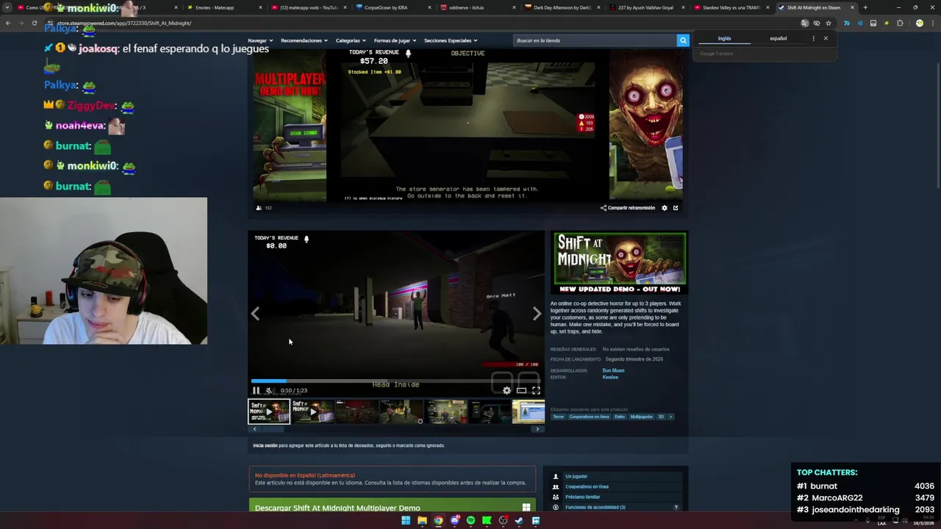Open the third screenshot thumbnail
This screenshot has width=941, height=529.
click(357, 411)
